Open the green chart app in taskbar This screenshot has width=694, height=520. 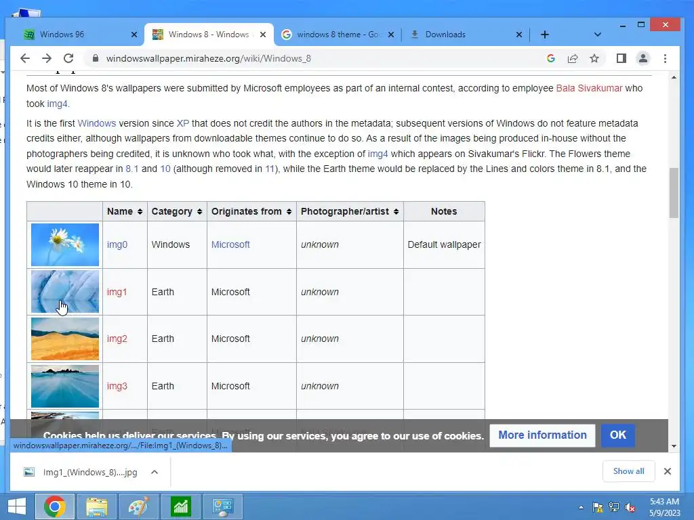(x=180, y=506)
